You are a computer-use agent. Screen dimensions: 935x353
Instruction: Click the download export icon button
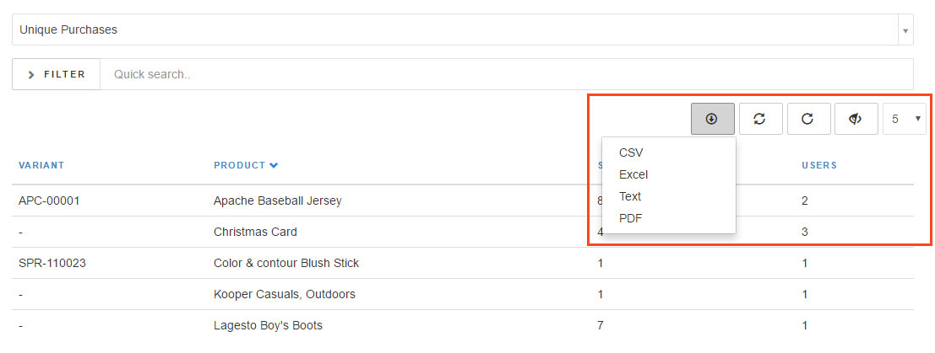point(713,119)
